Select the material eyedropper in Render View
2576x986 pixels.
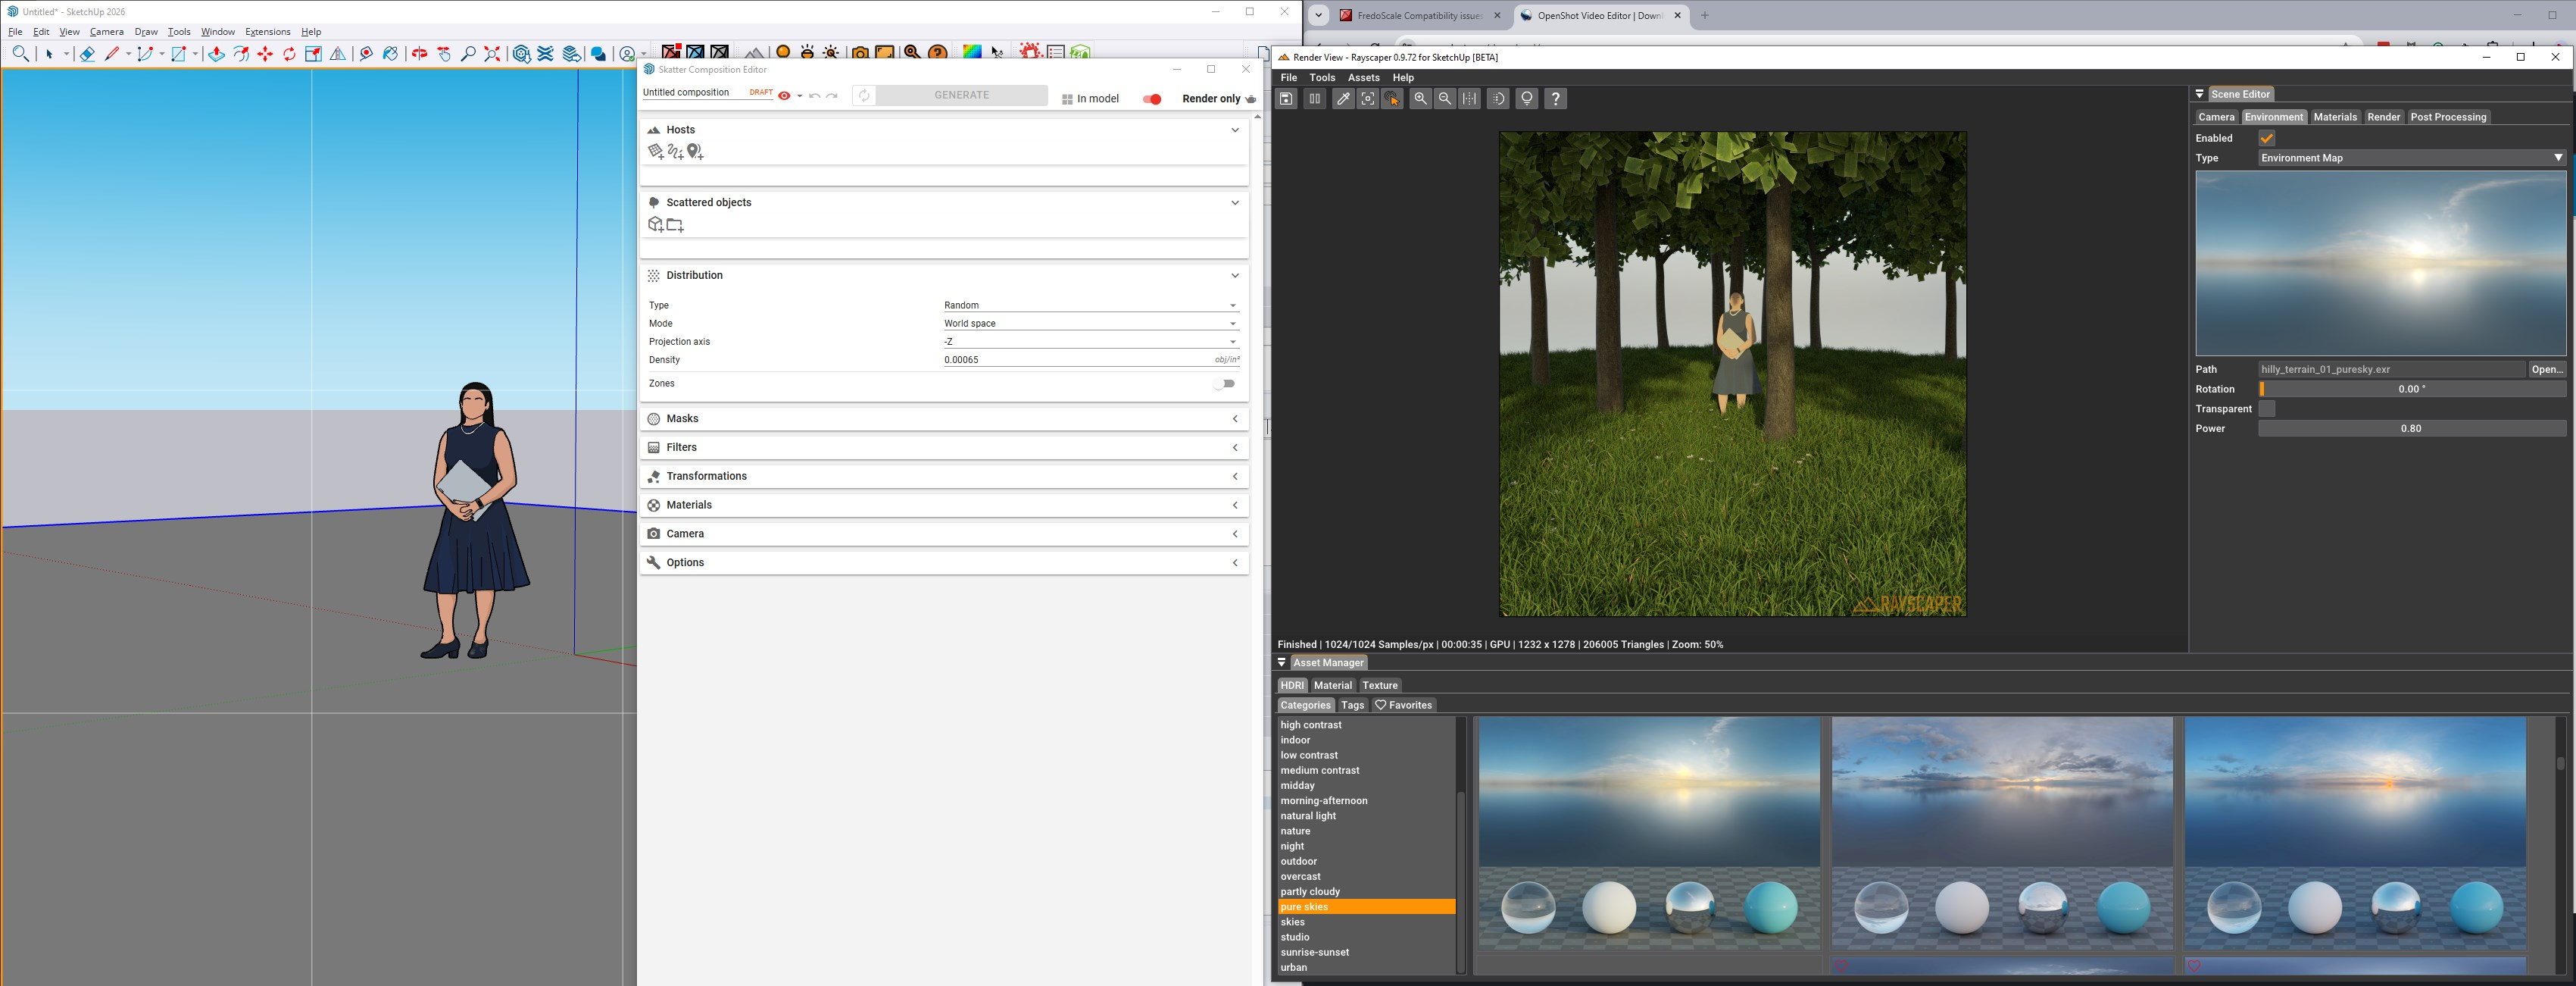(x=1343, y=98)
